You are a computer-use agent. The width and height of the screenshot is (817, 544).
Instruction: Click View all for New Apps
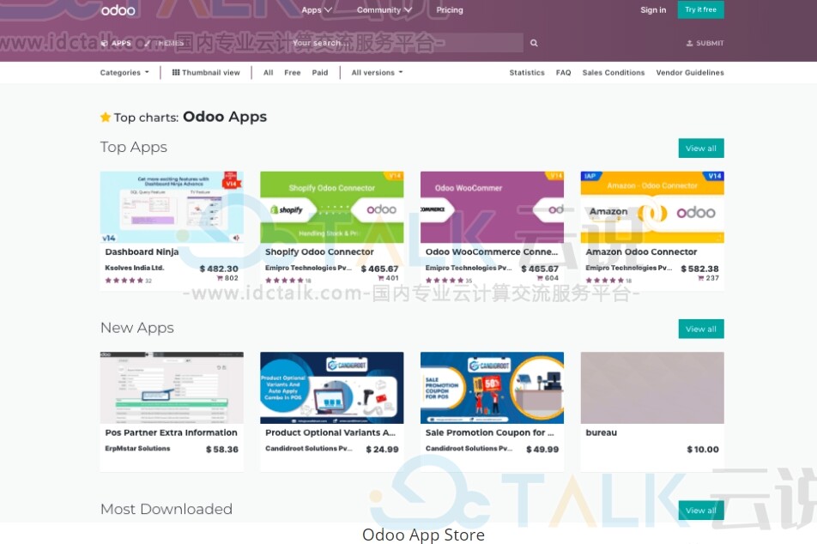pos(701,329)
